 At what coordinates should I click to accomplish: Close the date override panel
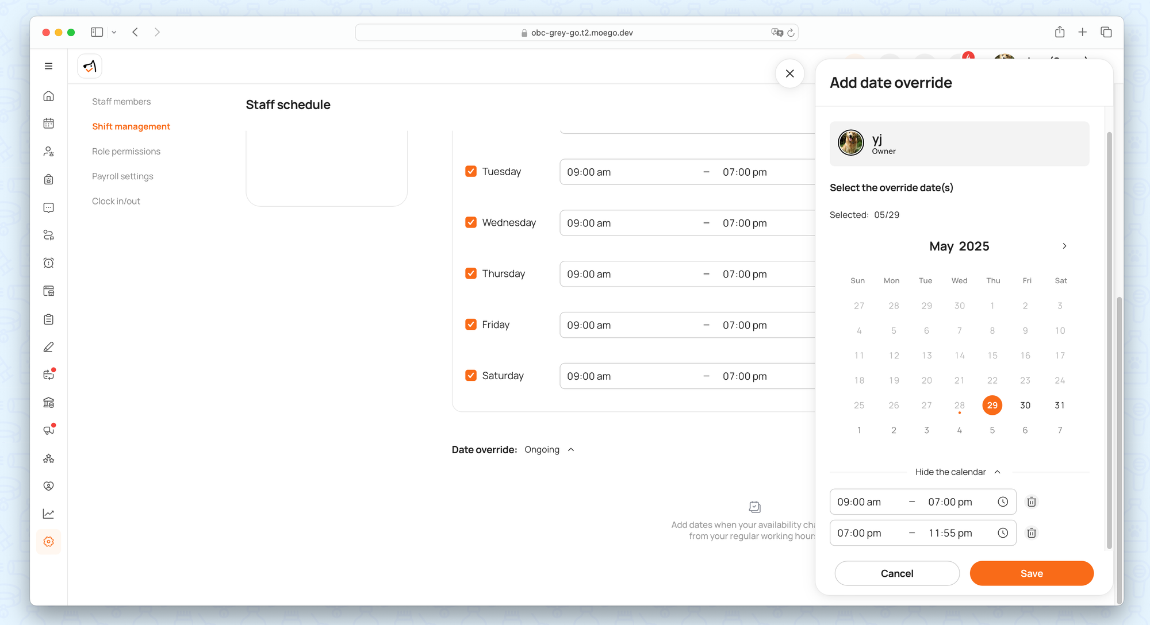789,74
